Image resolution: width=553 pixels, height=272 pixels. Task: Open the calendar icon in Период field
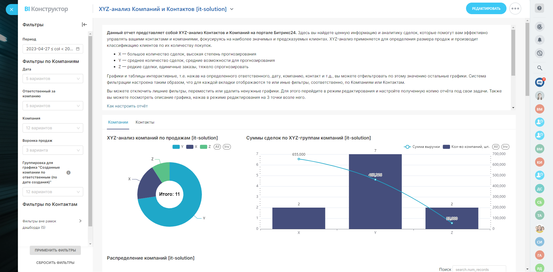click(78, 49)
